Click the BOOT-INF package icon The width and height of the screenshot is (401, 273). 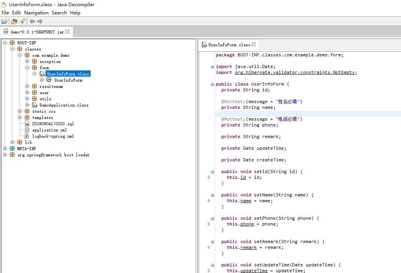click(12, 43)
